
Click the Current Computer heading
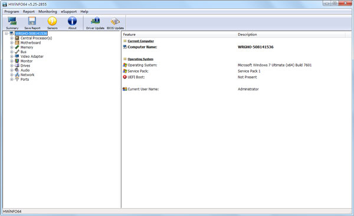140,41
